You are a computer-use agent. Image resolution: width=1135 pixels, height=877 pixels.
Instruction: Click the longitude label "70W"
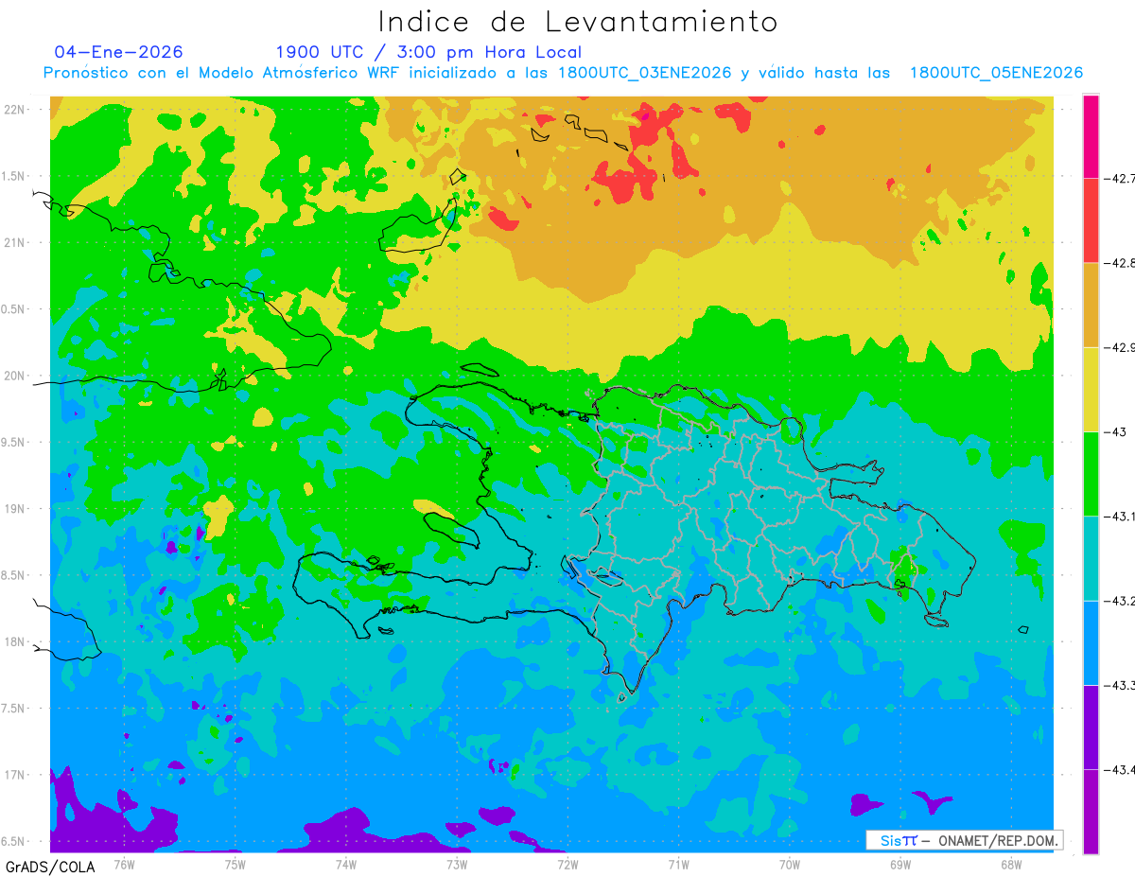pos(789,864)
